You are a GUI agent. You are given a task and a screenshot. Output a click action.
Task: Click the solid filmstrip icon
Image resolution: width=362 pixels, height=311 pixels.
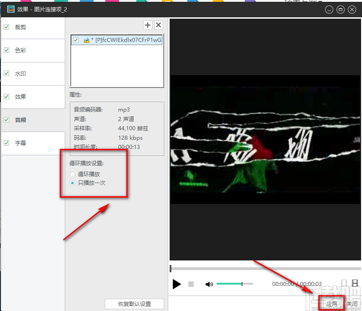pos(355,283)
